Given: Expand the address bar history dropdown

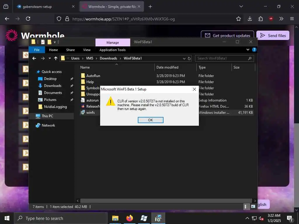Looking at the screenshot, I should (184, 58).
